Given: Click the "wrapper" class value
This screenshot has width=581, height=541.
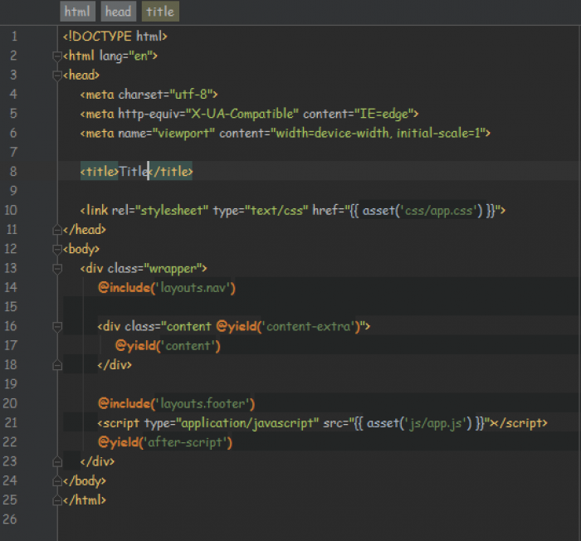Looking at the screenshot, I should [173, 268].
